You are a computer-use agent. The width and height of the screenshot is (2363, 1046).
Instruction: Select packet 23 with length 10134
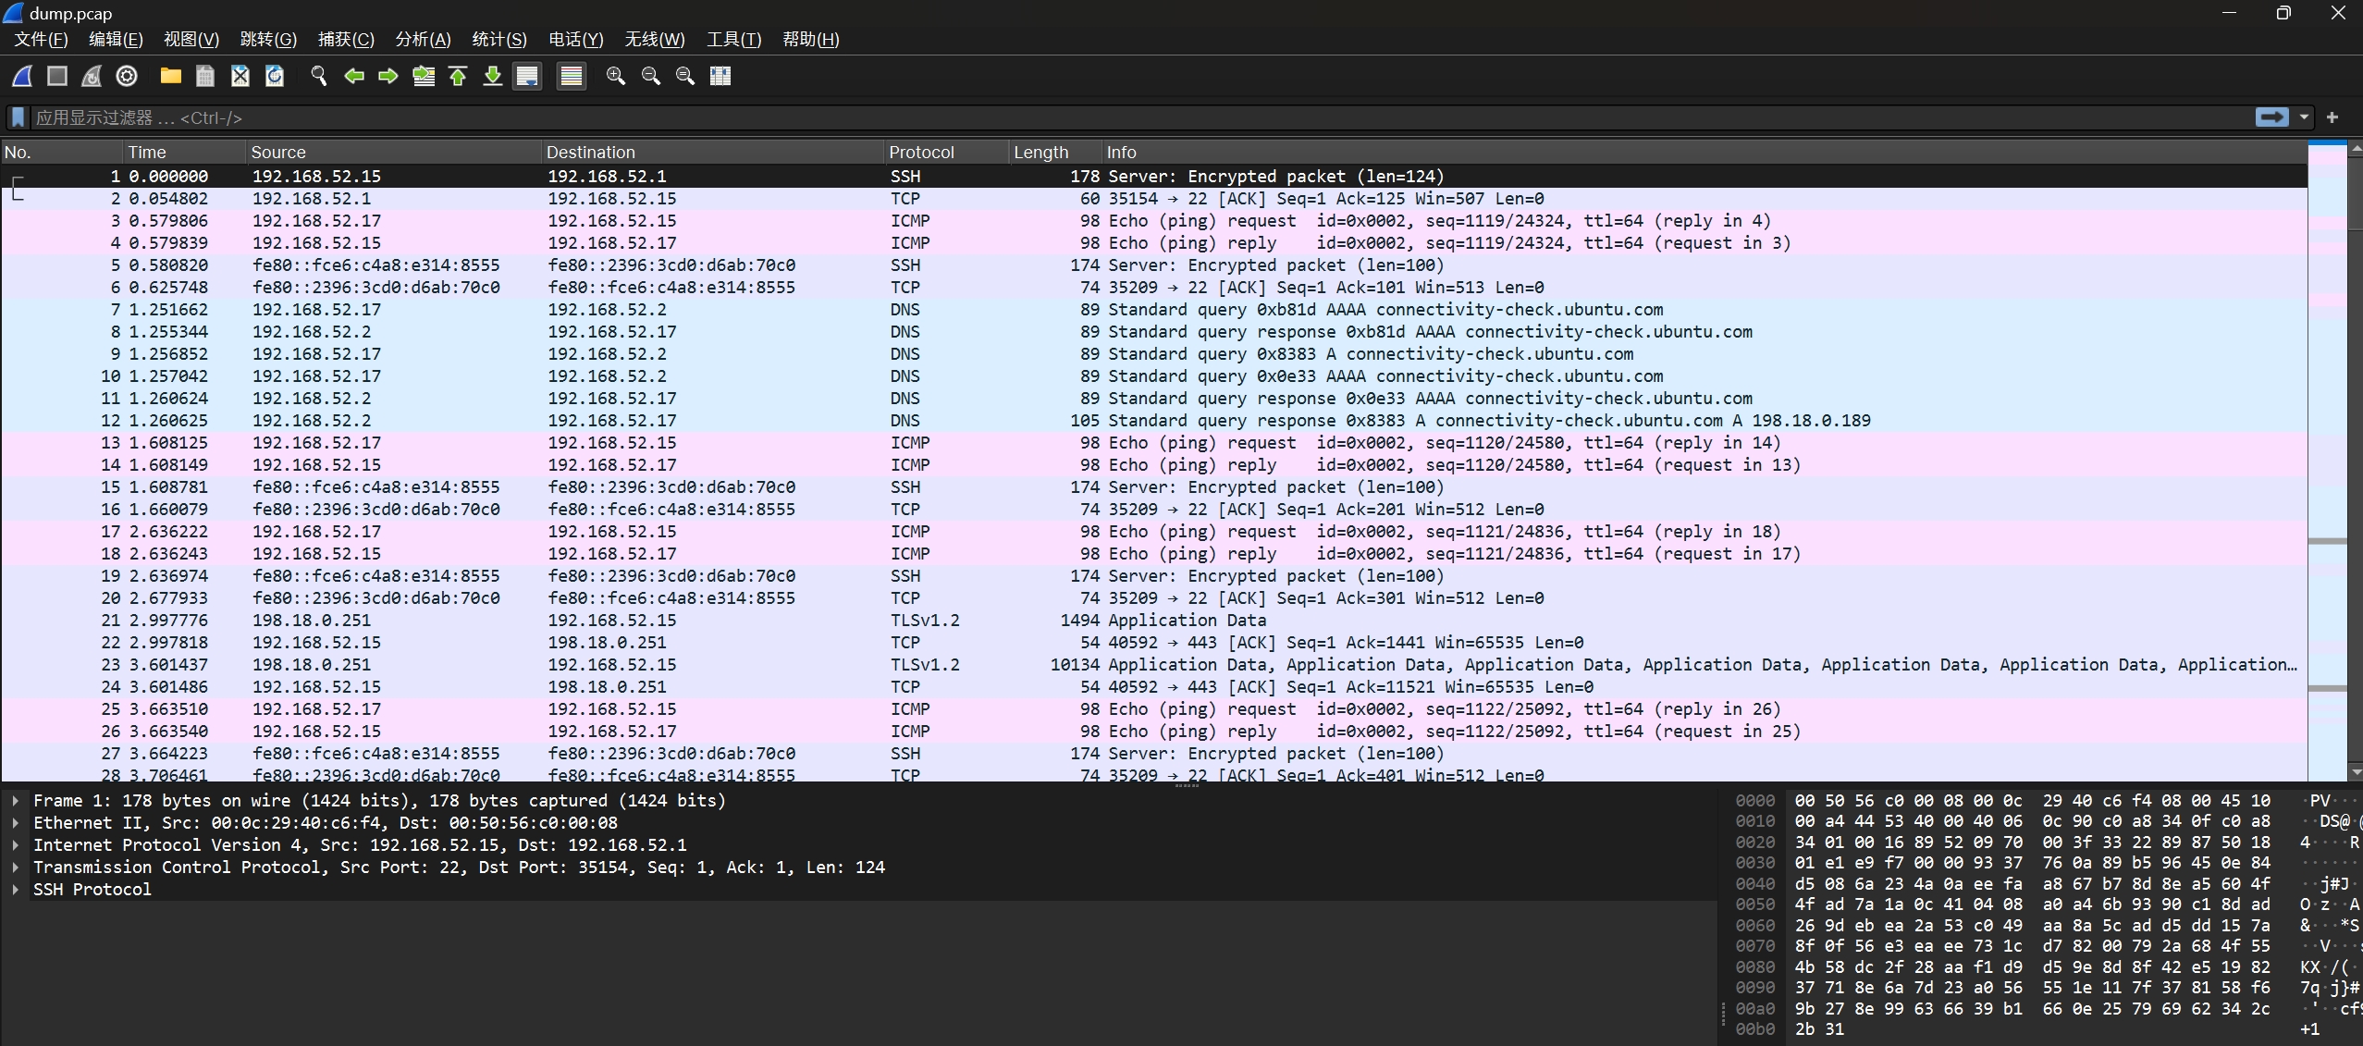click(x=1154, y=665)
